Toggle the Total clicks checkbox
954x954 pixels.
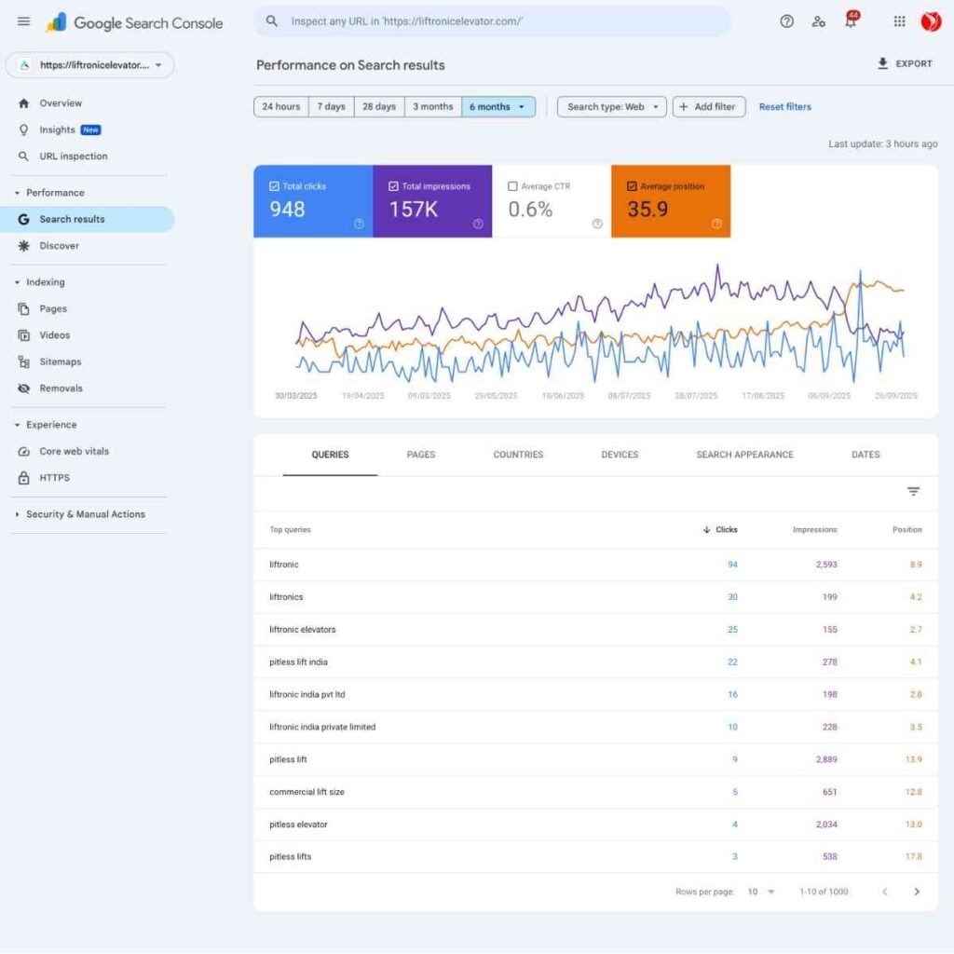tap(274, 186)
